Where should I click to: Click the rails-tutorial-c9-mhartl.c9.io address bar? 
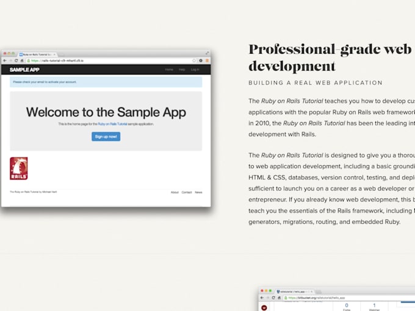(x=111, y=60)
